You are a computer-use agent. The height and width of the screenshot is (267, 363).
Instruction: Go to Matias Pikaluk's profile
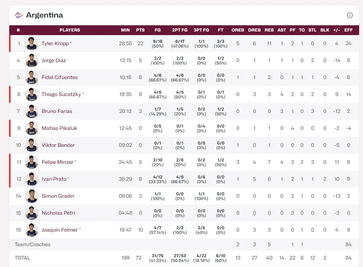tap(59, 128)
